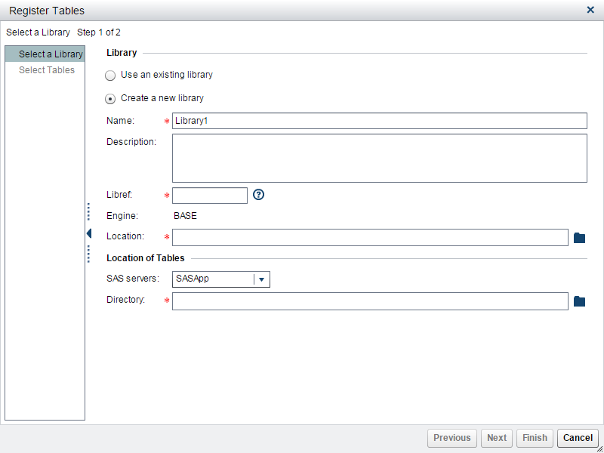
Task: Select the Create a new library option
Action: [x=110, y=98]
